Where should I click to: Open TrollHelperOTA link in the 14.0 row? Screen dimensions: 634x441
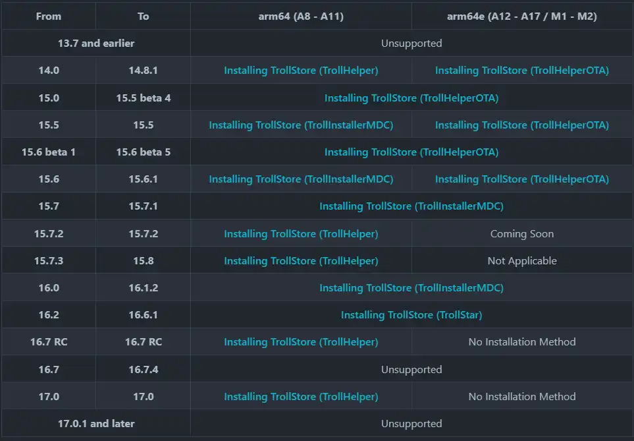pyautogui.click(x=521, y=71)
